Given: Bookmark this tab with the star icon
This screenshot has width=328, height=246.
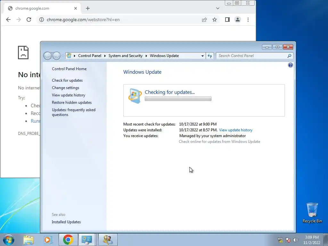Looking at the screenshot, I should pyautogui.click(x=215, y=20).
